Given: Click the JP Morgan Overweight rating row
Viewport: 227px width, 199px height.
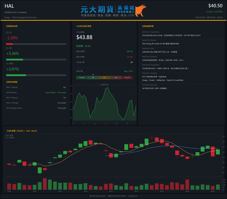Looking at the screenshot, I should (x=36, y=103).
